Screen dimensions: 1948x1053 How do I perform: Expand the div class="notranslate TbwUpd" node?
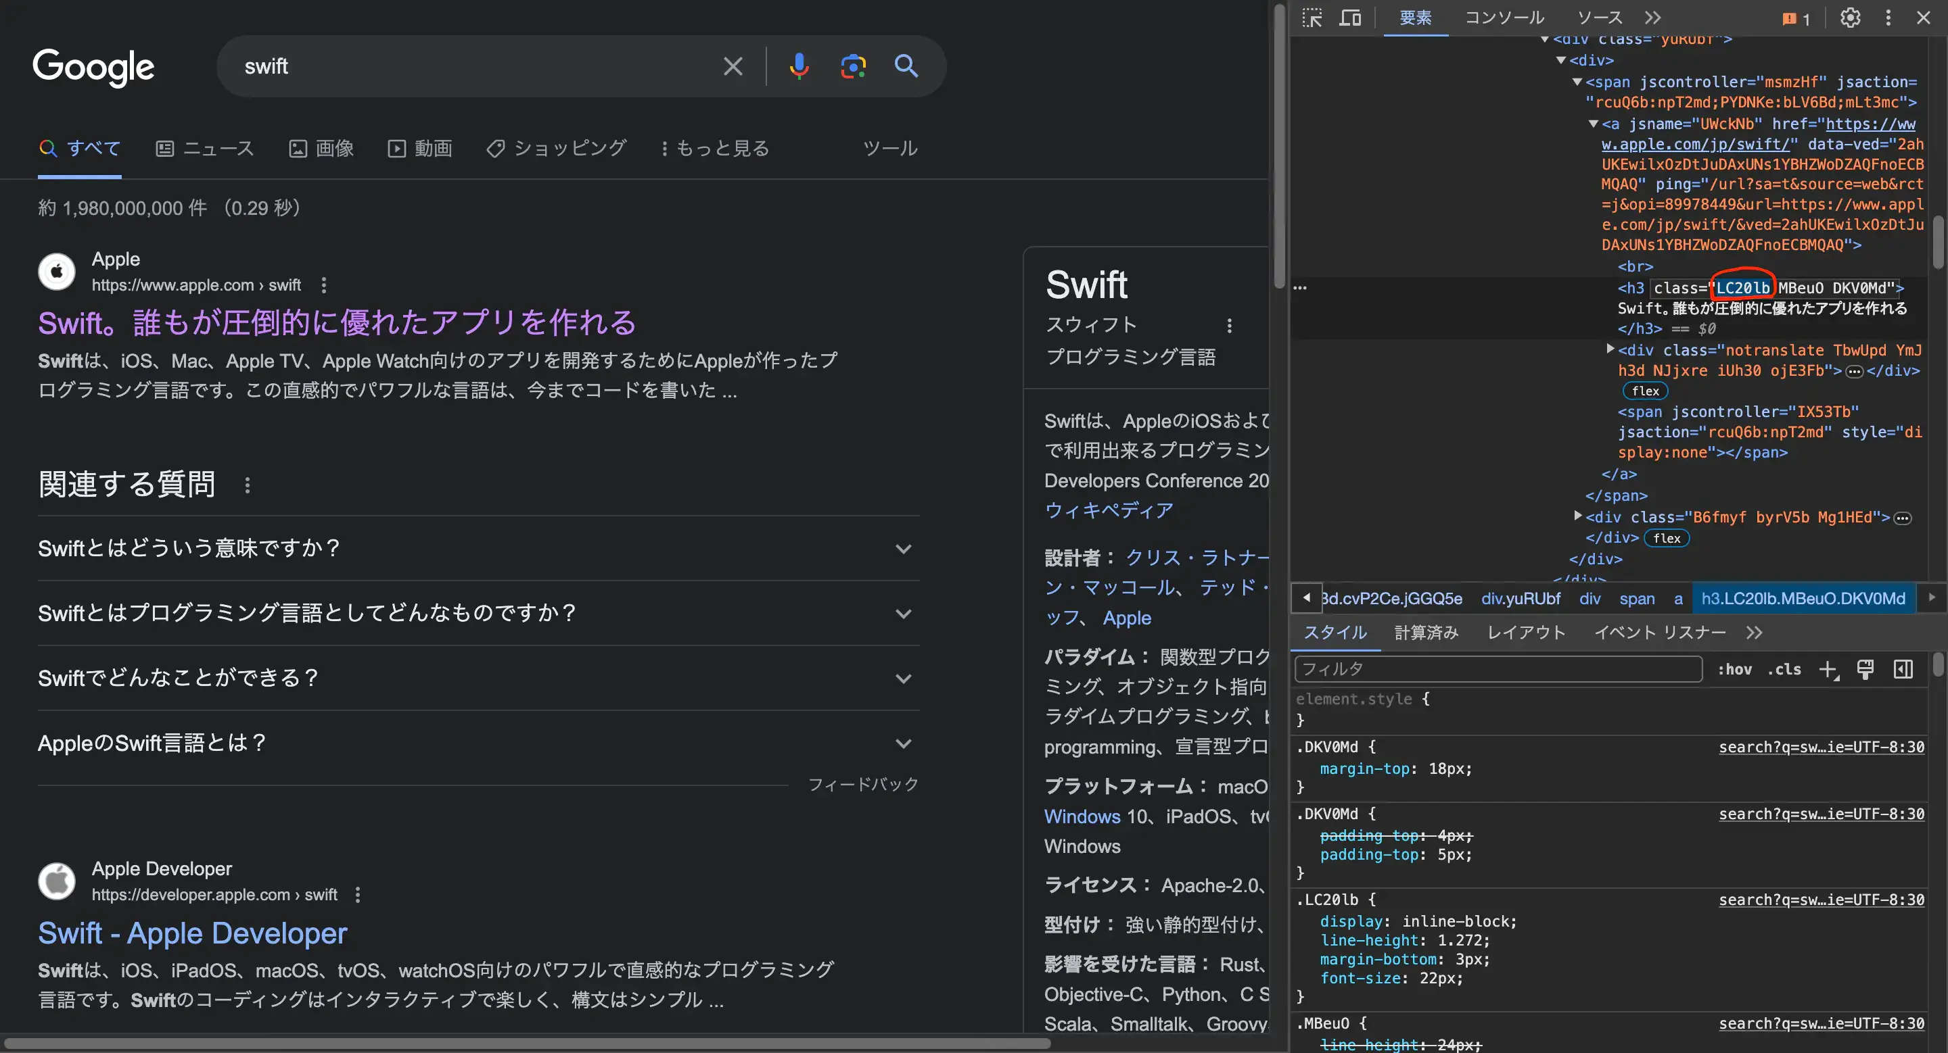click(x=1610, y=349)
